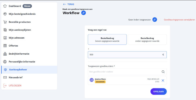Select Bestelbedrag boven opgegeven waarde option
Viewport: 196px width, 100px height.
click(x=107, y=39)
